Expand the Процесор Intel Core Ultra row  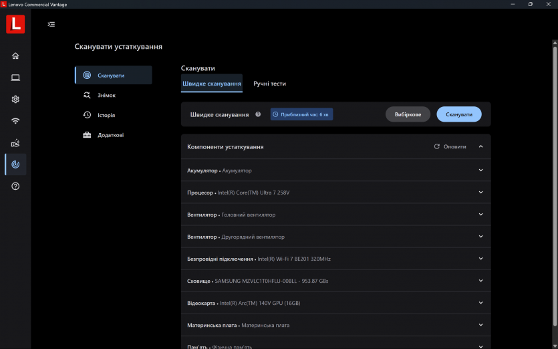[x=480, y=193]
